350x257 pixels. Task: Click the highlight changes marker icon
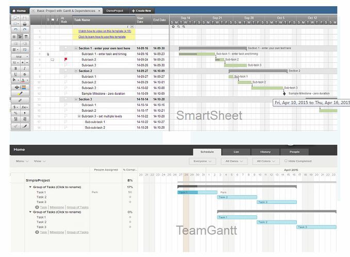20,93
